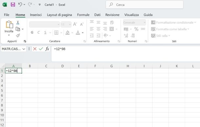The width and height of the screenshot is (200, 127).
Task: Open Formatta come tabella menu
Action: [x=170, y=29]
